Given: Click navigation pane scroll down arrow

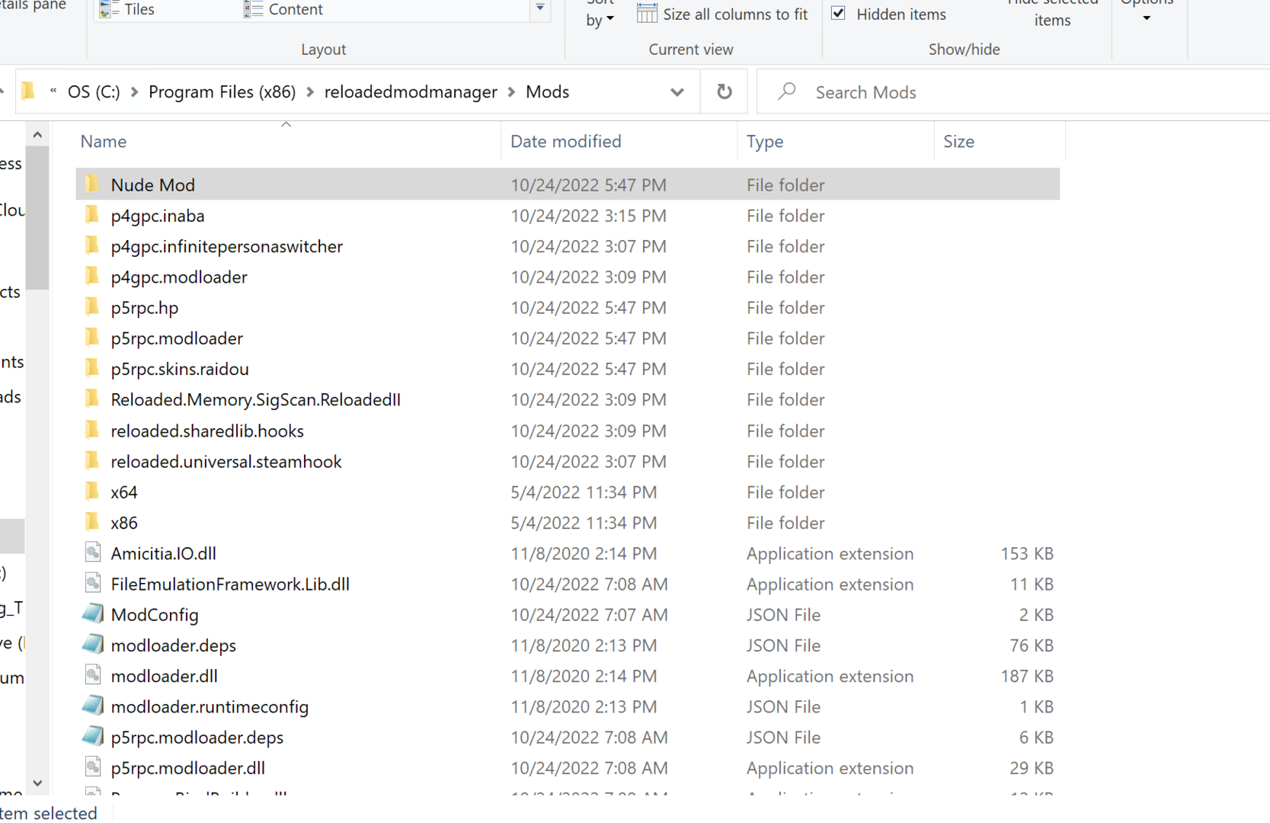Looking at the screenshot, I should (x=37, y=783).
